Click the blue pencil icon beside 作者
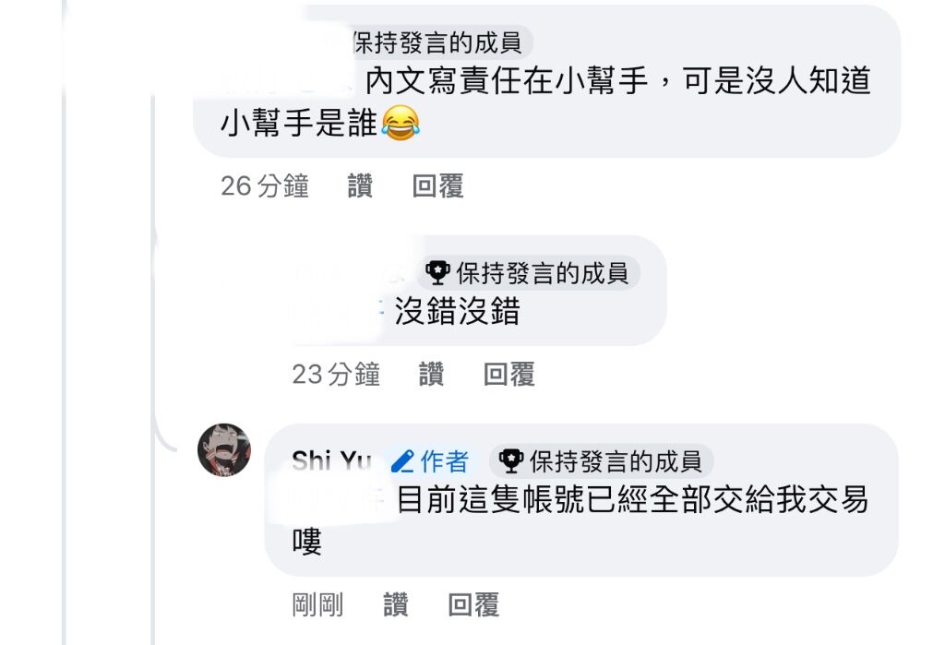This screenshot has width=945, height=645. click(402, 461)
